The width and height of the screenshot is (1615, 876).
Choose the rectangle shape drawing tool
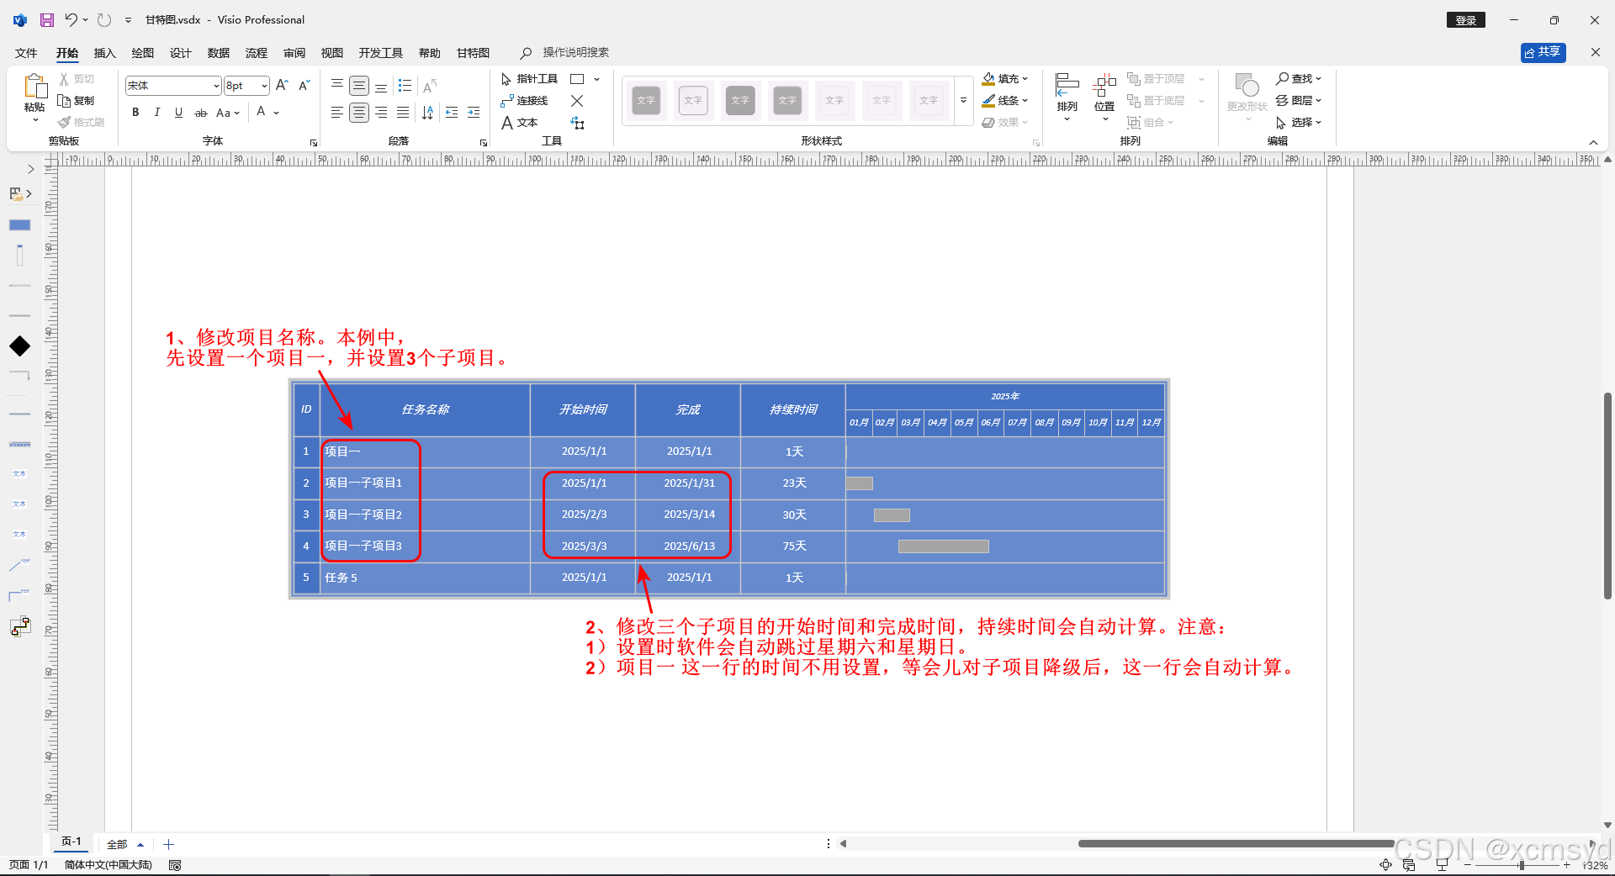[577, 79]
